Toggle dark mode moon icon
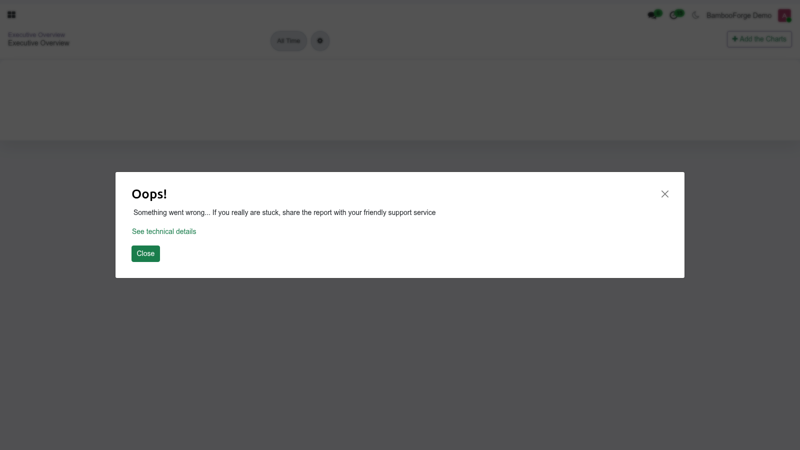The height and width of the screenshot is (450, 800). (x=695, y=15)
